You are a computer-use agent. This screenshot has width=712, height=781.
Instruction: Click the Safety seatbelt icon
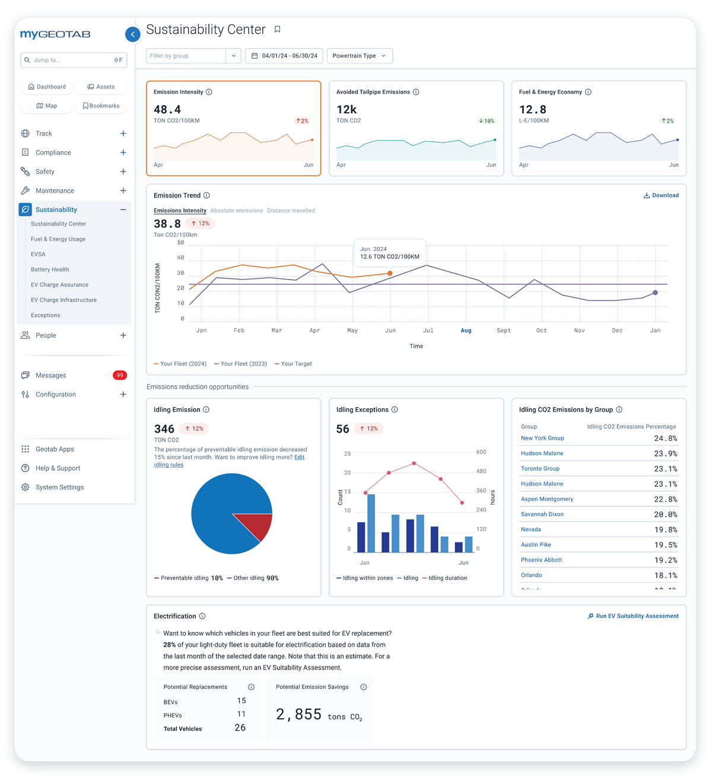pyautogui.click(x=25, y=172)
